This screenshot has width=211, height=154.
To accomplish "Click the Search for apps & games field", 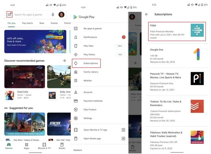I will [28, 15].
